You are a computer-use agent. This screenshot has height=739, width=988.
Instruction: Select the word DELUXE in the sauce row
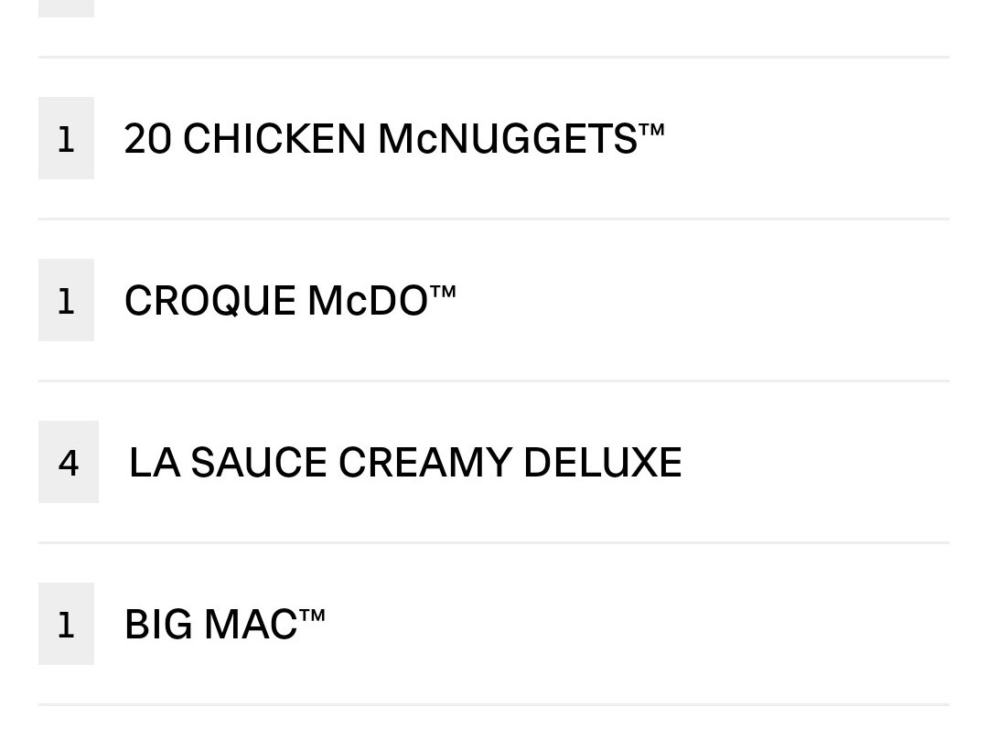click(603, 463)
